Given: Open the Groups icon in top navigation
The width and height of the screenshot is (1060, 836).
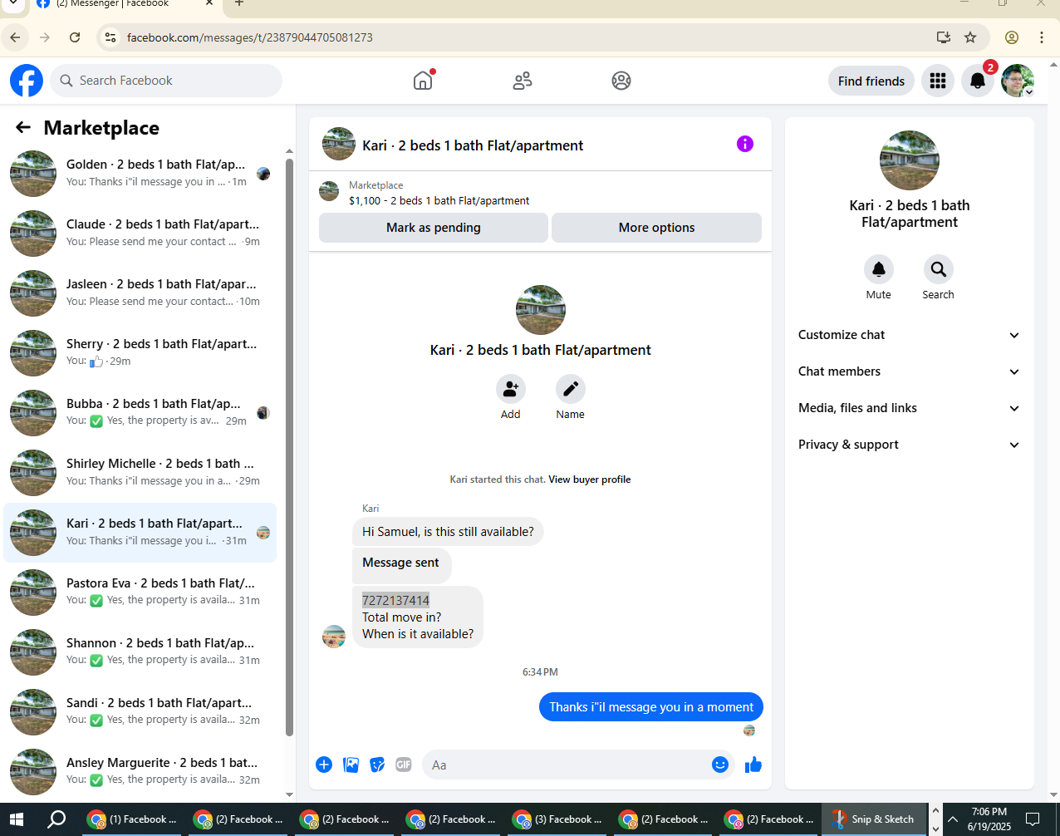Looking at the screenshot, I should (621, 81).
